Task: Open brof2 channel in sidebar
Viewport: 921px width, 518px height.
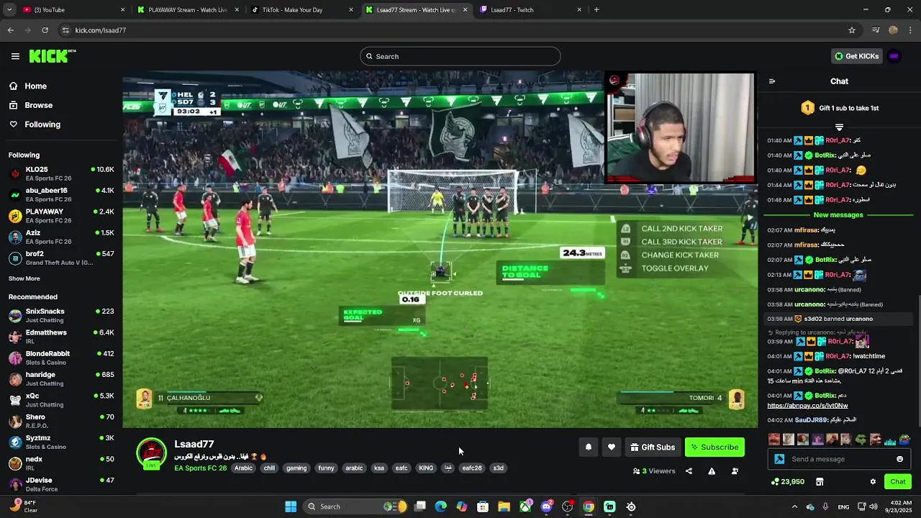Action: (x=61, y=258)
